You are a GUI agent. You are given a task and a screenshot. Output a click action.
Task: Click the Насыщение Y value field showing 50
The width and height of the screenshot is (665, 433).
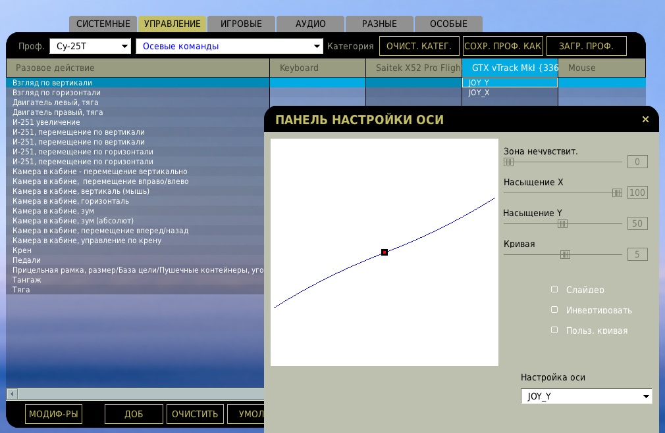click(637, 223)
